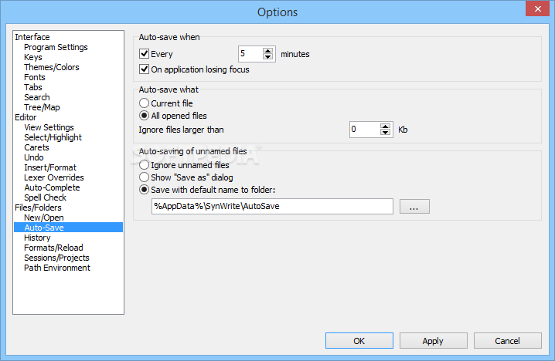The height and width of the screenshot is (361, 555).
Task: Open History settings page
Action: pos(37,238)
